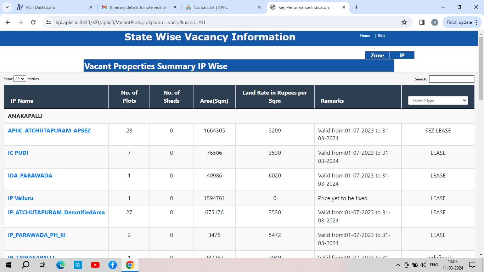Open the Home link in header
The image size is (484, 272).
point(365,36)
